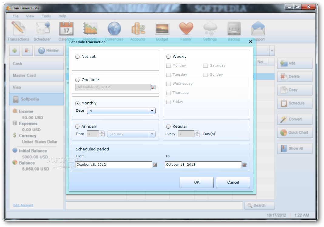Viewport: 324px width, 227px height.
Task: Check the Tuesday checkbox
Action: [168, 75]
